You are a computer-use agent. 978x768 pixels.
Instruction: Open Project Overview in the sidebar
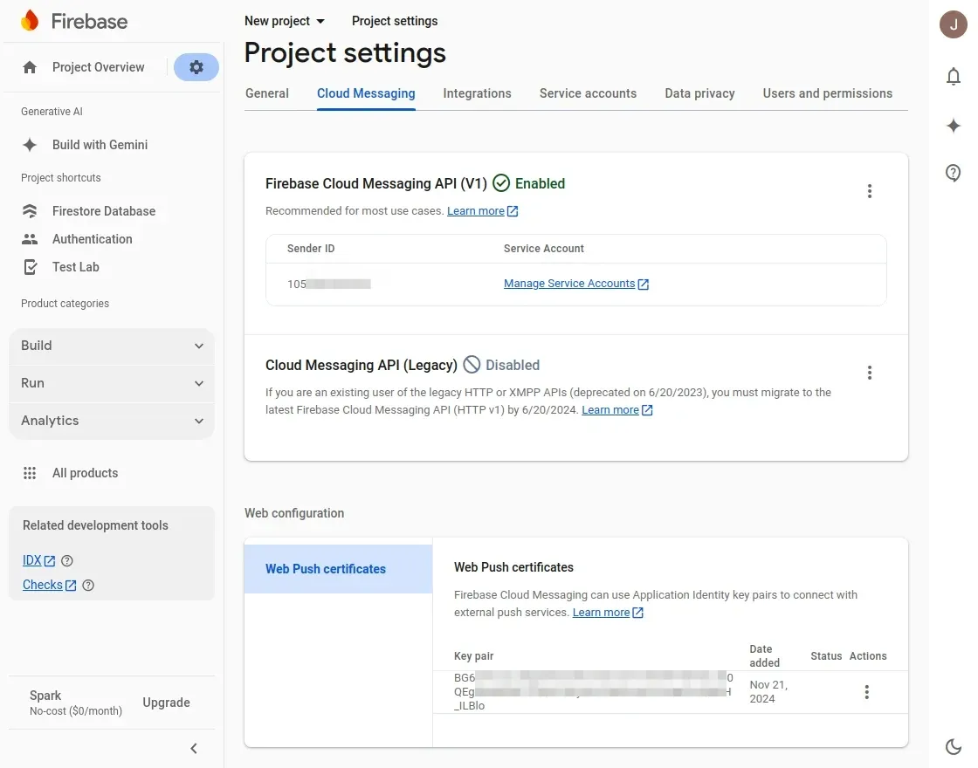tap(98, 67)
